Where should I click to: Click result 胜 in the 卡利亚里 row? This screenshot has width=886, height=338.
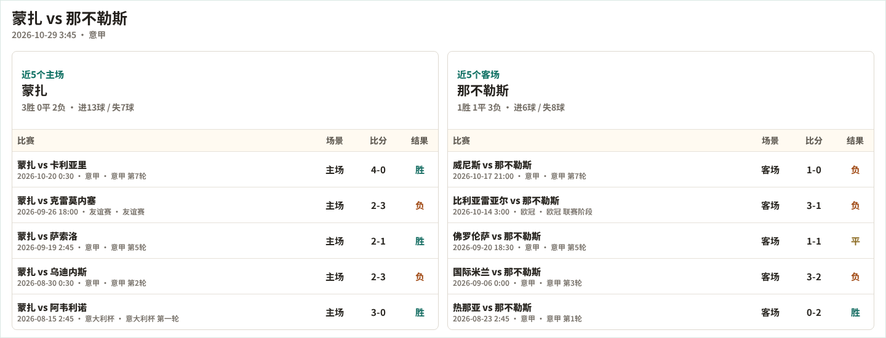420,170
